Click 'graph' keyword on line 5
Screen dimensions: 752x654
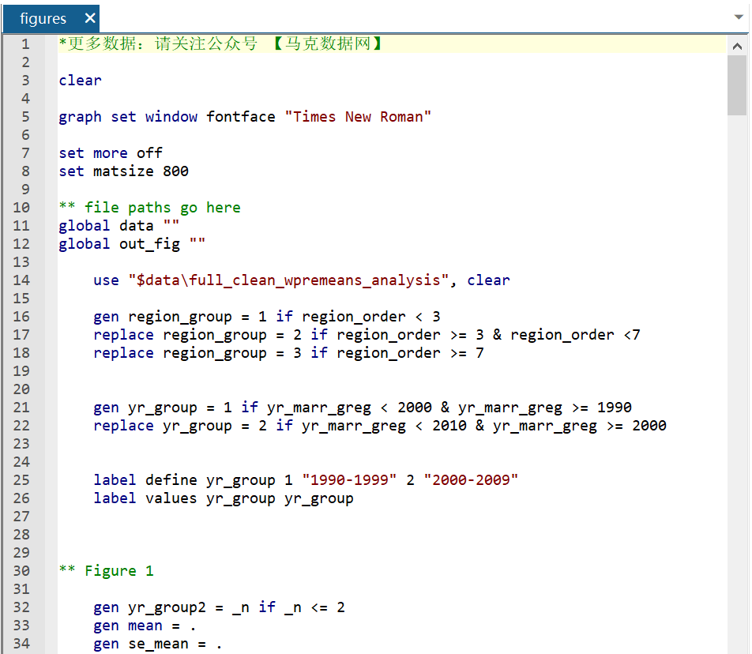tap(80, 117)
